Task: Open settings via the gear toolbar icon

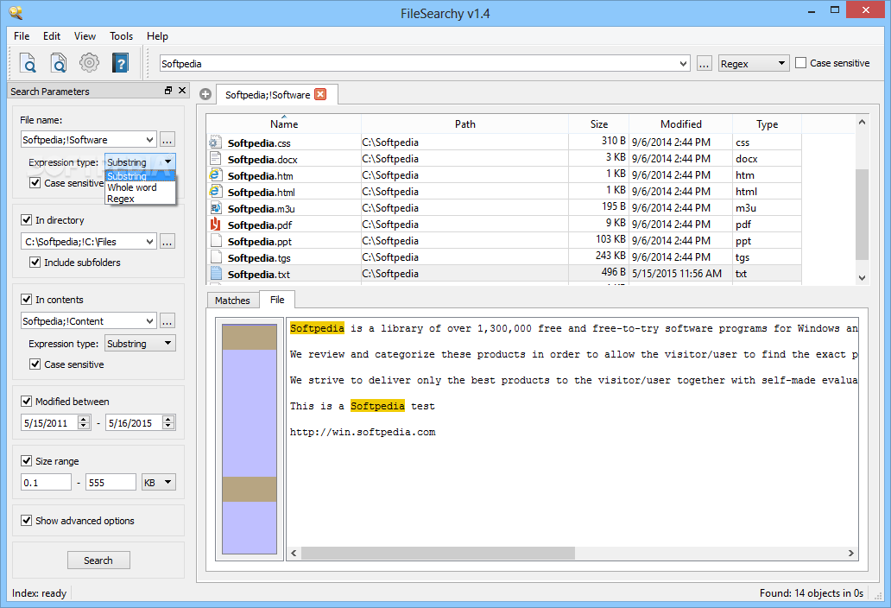Action: [x=89, y=62]
